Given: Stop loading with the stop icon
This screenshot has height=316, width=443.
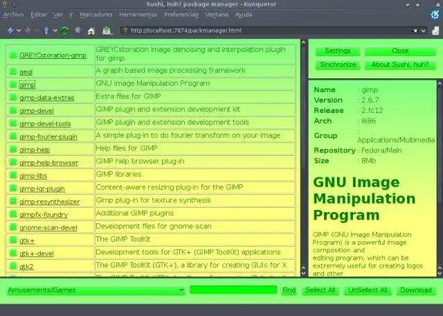Looking at the screenshot, I should point(78,30).
